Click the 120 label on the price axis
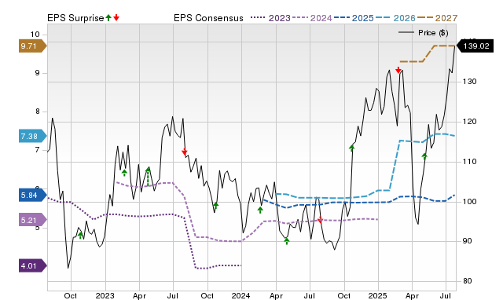 click(469, 122)
